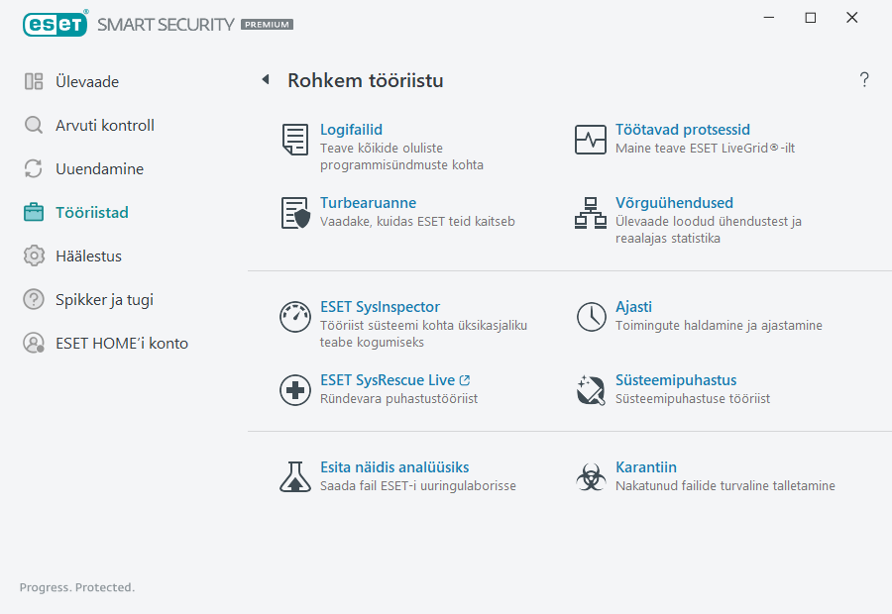This screenshot has width=892, height=614.
Task: Open the Karantiin biohazard icon
Action: 591,477
